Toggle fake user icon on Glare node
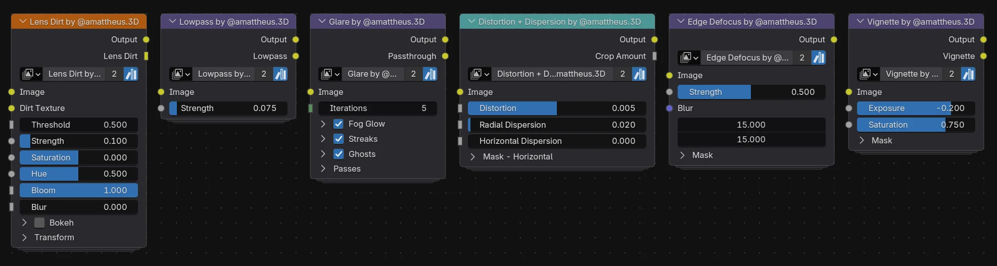The image size is (997, 266). (430, 74)
